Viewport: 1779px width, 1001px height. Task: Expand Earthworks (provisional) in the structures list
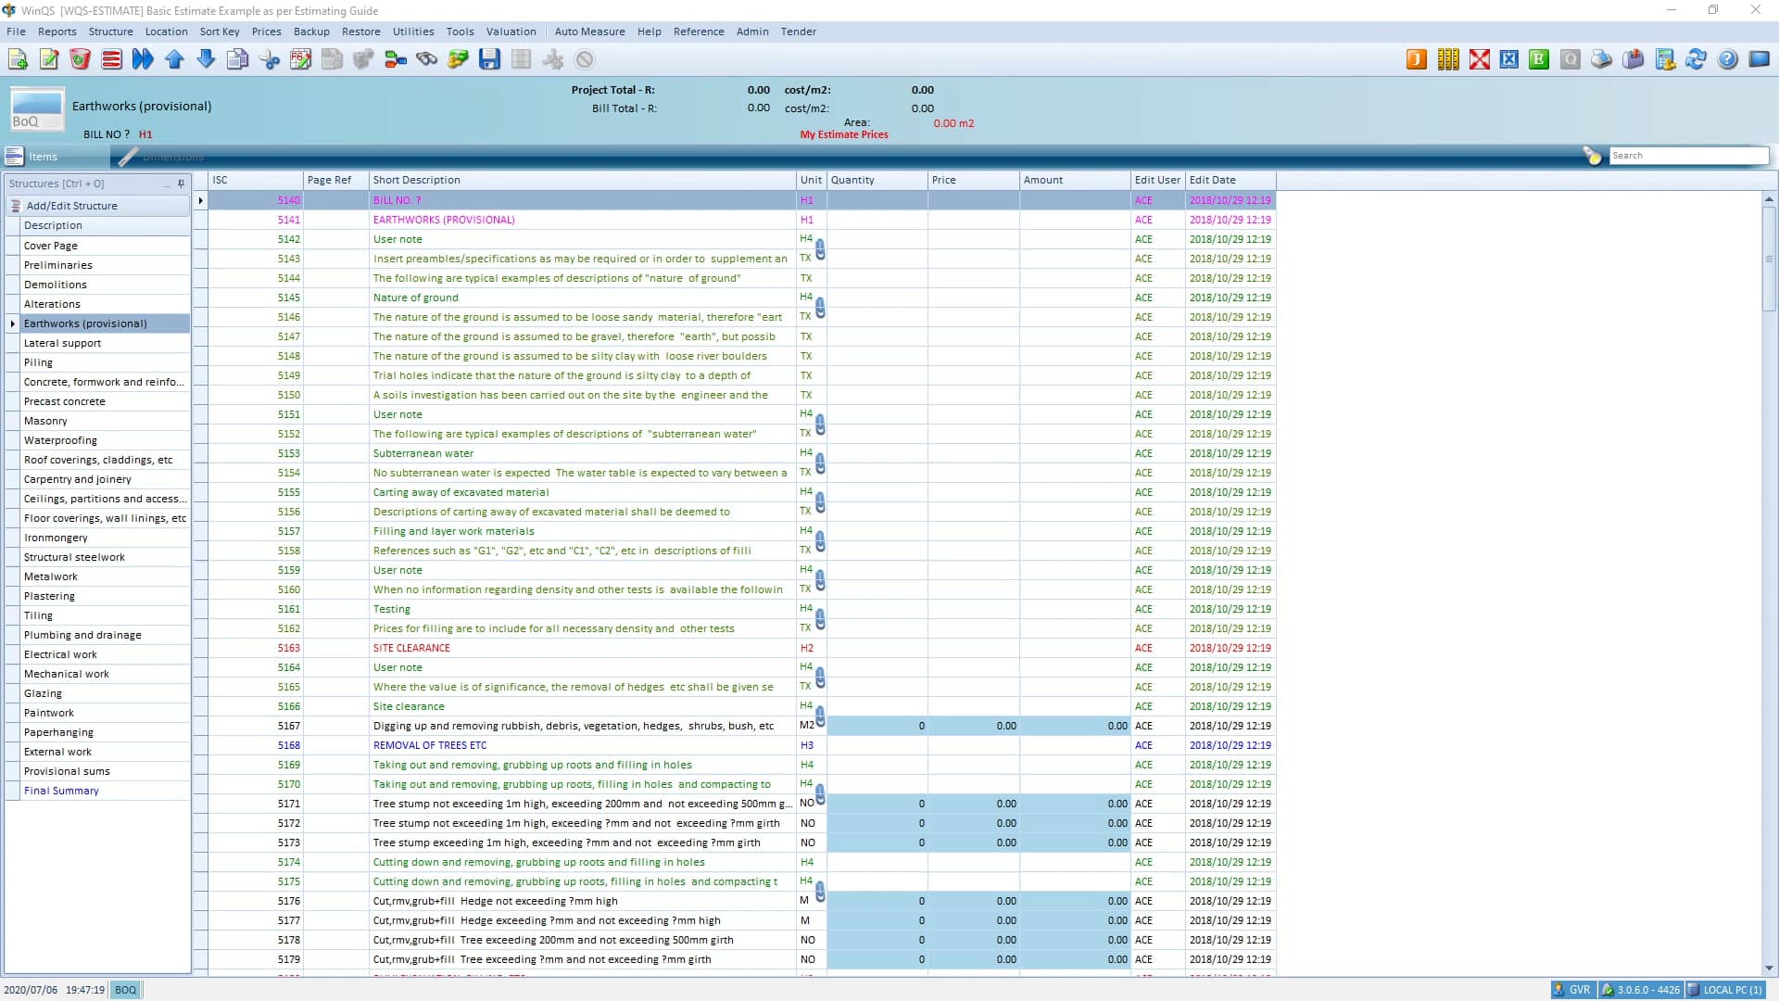click(11, 323)
